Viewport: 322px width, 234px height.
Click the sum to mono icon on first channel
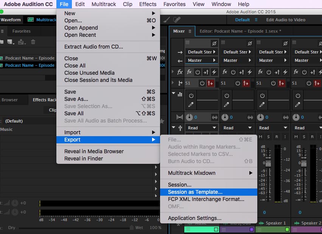pos(215,118)
